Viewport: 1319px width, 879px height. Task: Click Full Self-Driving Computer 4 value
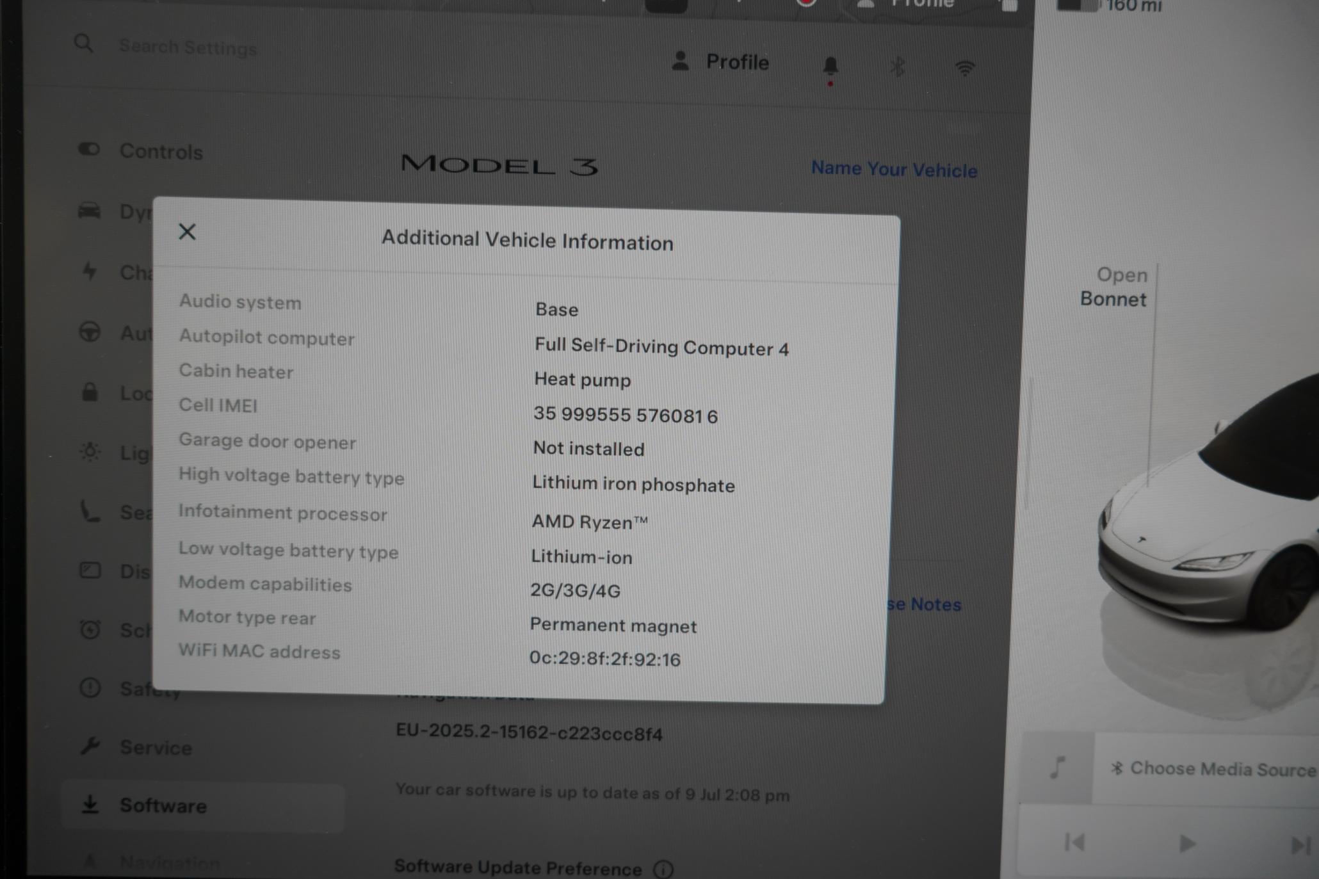pyautogui.click(x=661, y=347)
